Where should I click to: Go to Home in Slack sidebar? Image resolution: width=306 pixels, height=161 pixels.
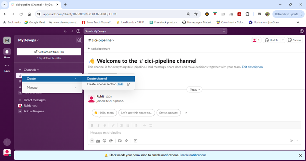7,54
